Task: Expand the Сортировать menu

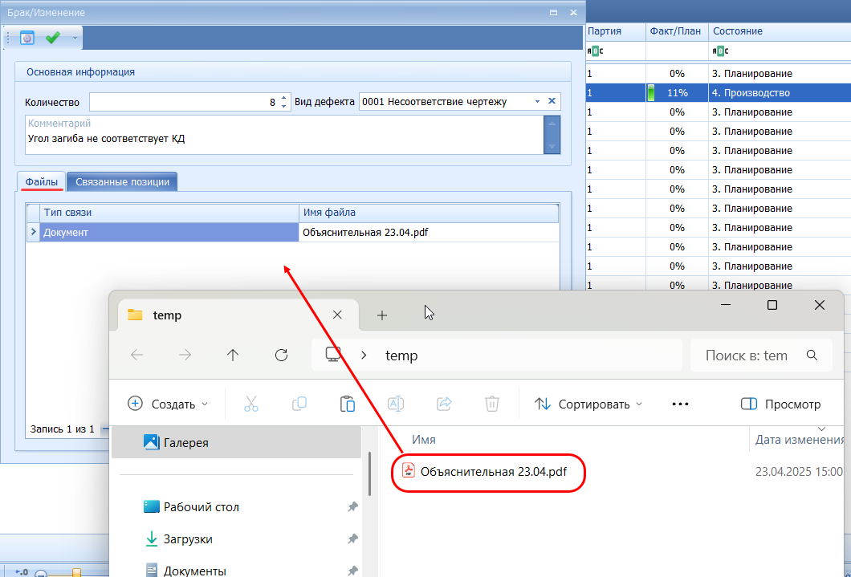Action: click(x=588, y=404)
